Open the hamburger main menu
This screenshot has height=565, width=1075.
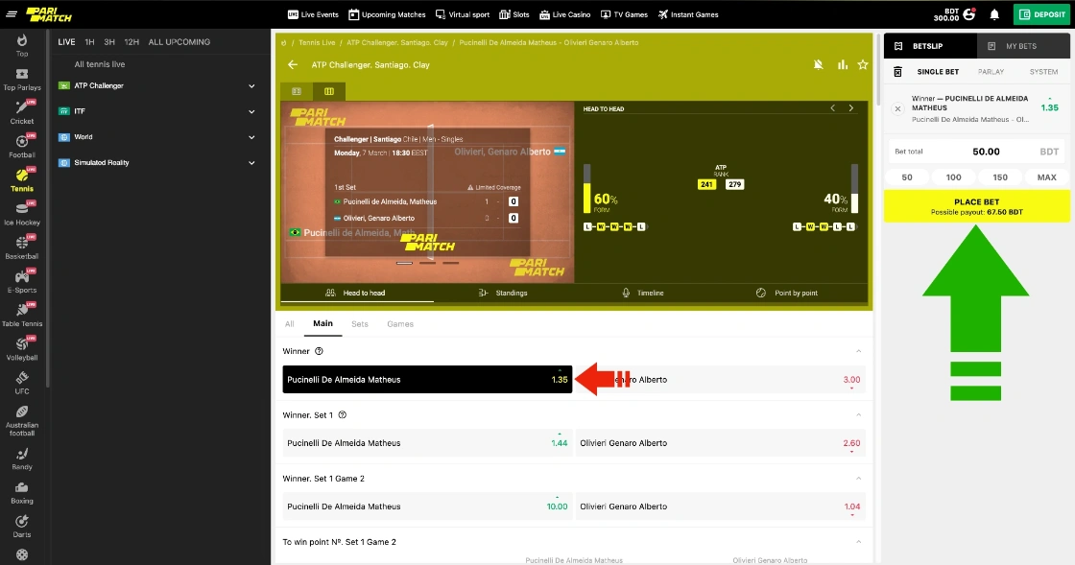click(x=12, y=13)
